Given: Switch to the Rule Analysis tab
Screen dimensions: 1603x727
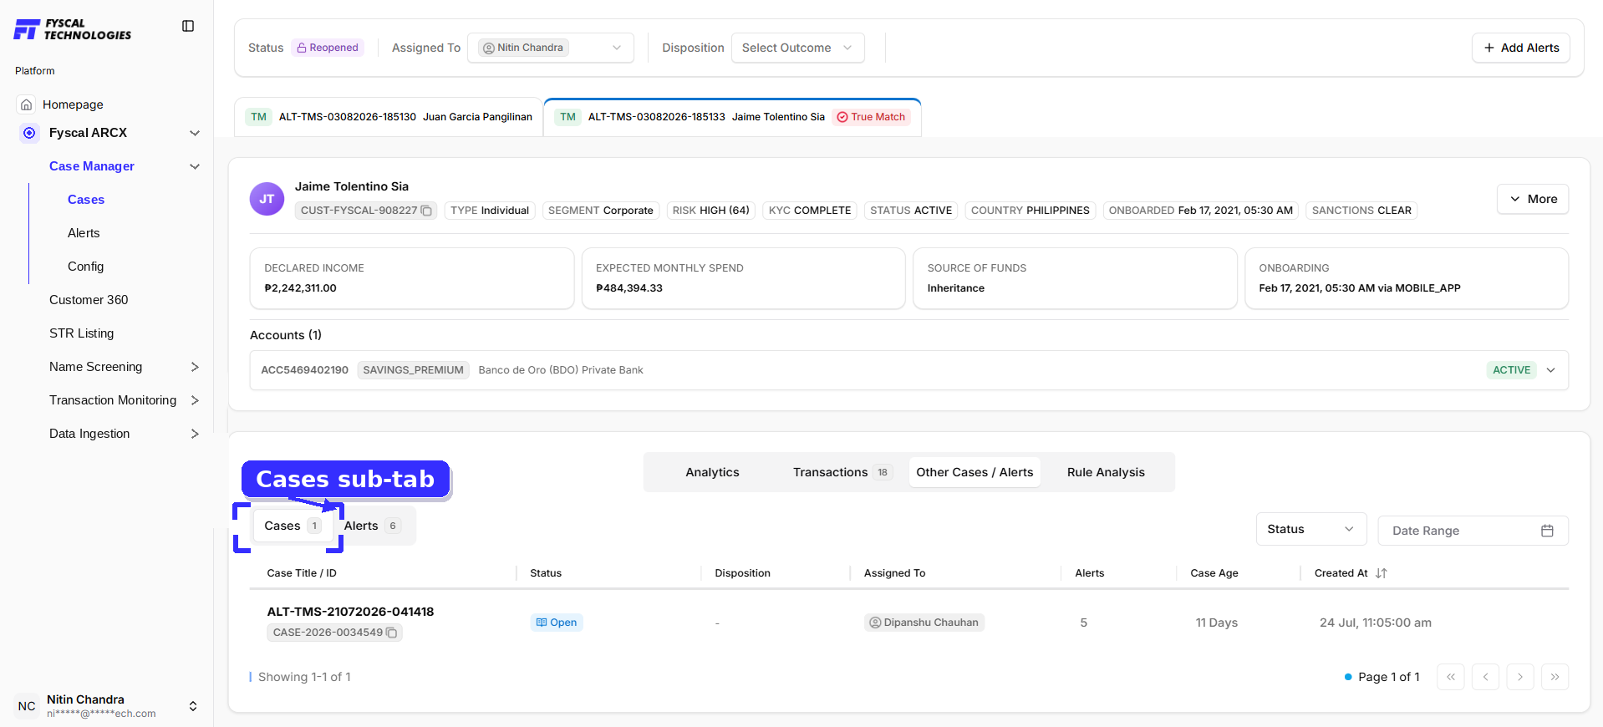Looking at the screenshot, I should click(x=1106, y=472).
